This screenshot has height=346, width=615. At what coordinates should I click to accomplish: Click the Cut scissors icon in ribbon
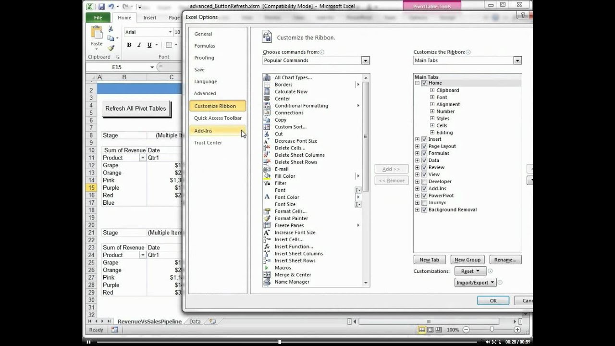click(x=111, y=29)
